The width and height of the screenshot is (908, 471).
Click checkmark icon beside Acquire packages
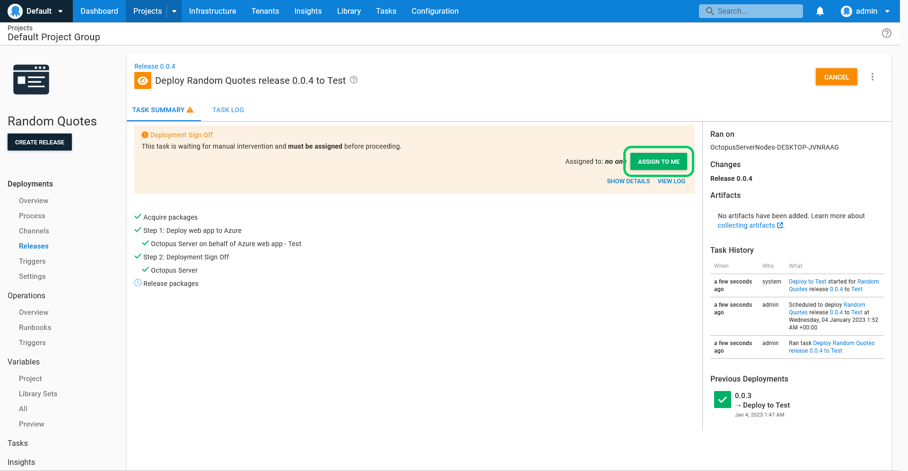click(x=138, y=217)
